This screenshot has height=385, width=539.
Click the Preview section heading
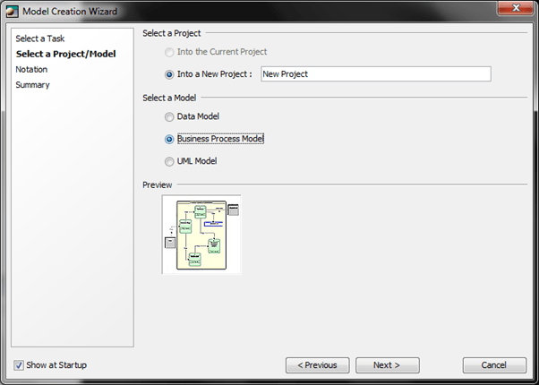click(158, 184)
